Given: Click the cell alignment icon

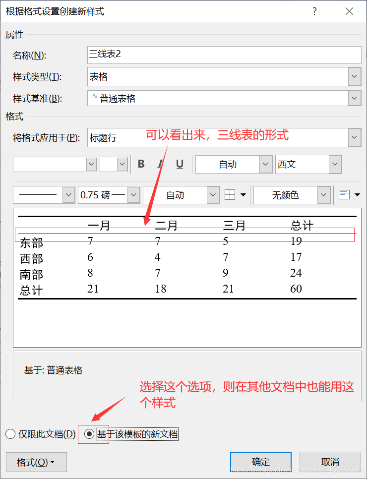Looking at the screenshot, I should click(344, 194).
